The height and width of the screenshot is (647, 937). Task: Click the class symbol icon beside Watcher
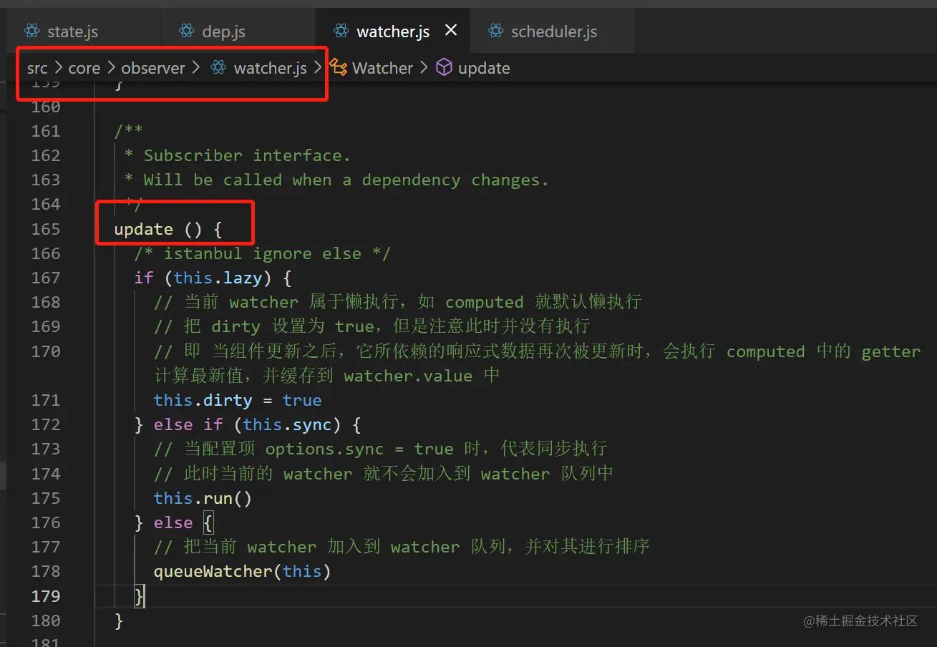coord(339,68)
